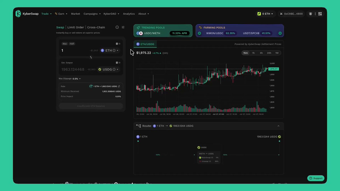Screen dimensions: 340x191
Task: Click the info icon next to ETH
Action: point(114,50)
